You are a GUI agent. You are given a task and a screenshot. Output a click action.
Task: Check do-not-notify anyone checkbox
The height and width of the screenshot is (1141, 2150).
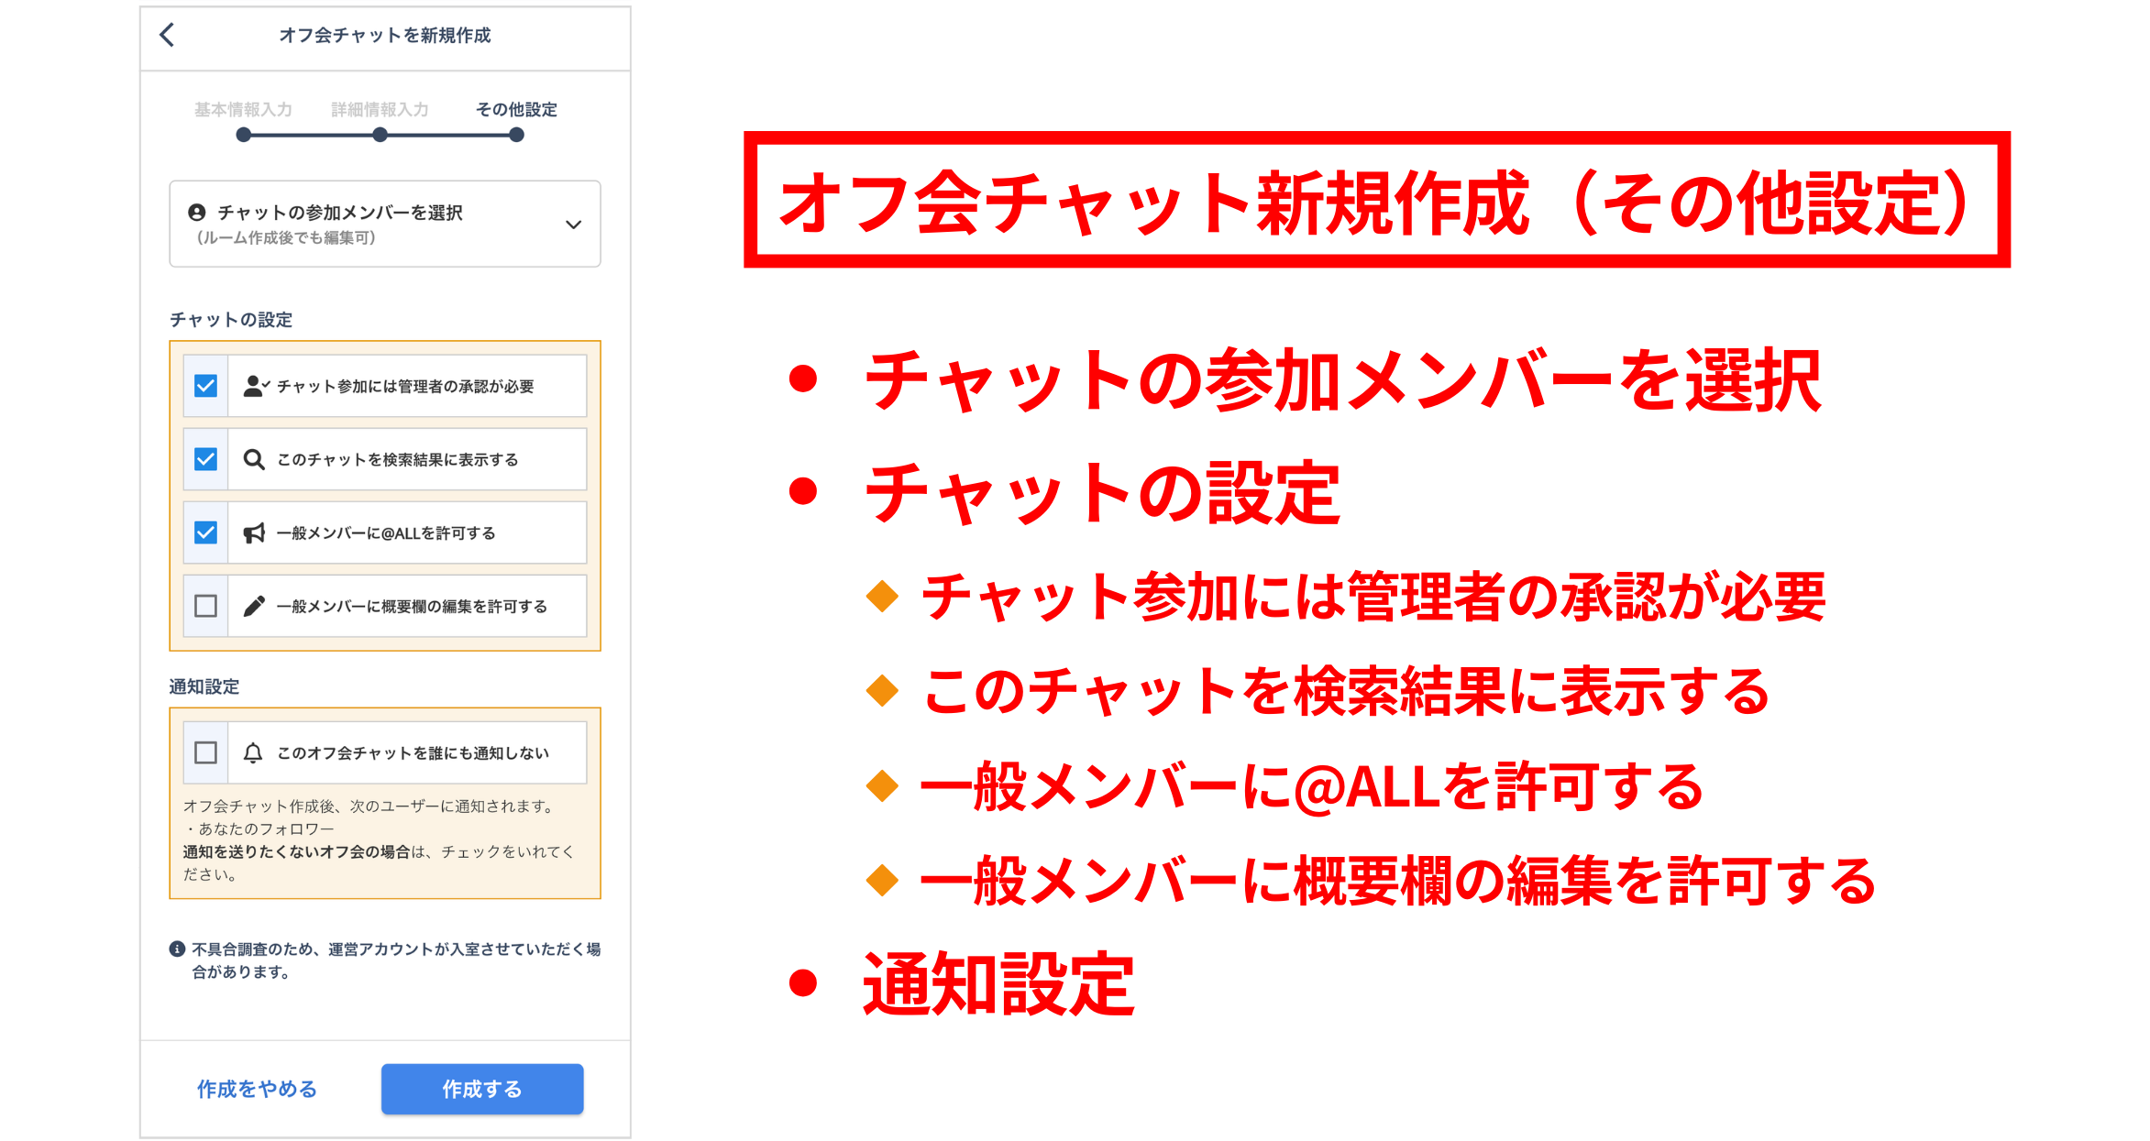[x=205, y=752]
